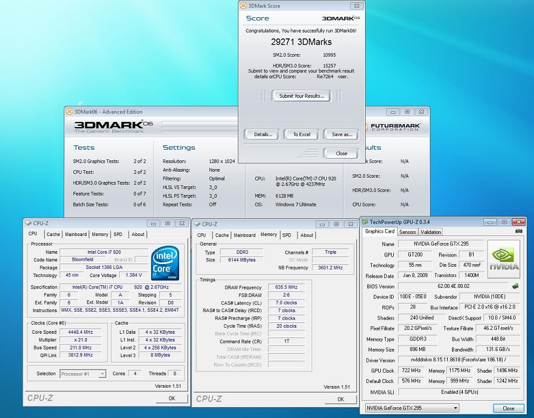Screen dimensions: 534x418
Task: Click the 29271 3DMarks score text
Action: (x=302, y=42)
